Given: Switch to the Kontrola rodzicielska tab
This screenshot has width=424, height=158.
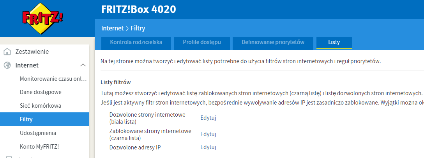Looking at the screenshot, I should pos(136,42).
